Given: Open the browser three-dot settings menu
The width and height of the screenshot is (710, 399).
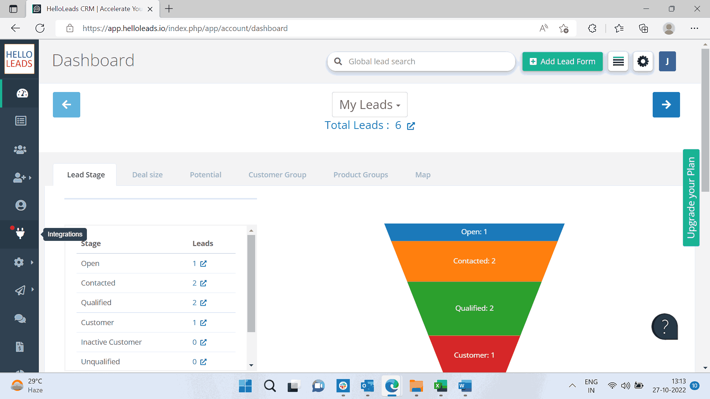Looking at the screenshot, I should (x=694, y=28).
